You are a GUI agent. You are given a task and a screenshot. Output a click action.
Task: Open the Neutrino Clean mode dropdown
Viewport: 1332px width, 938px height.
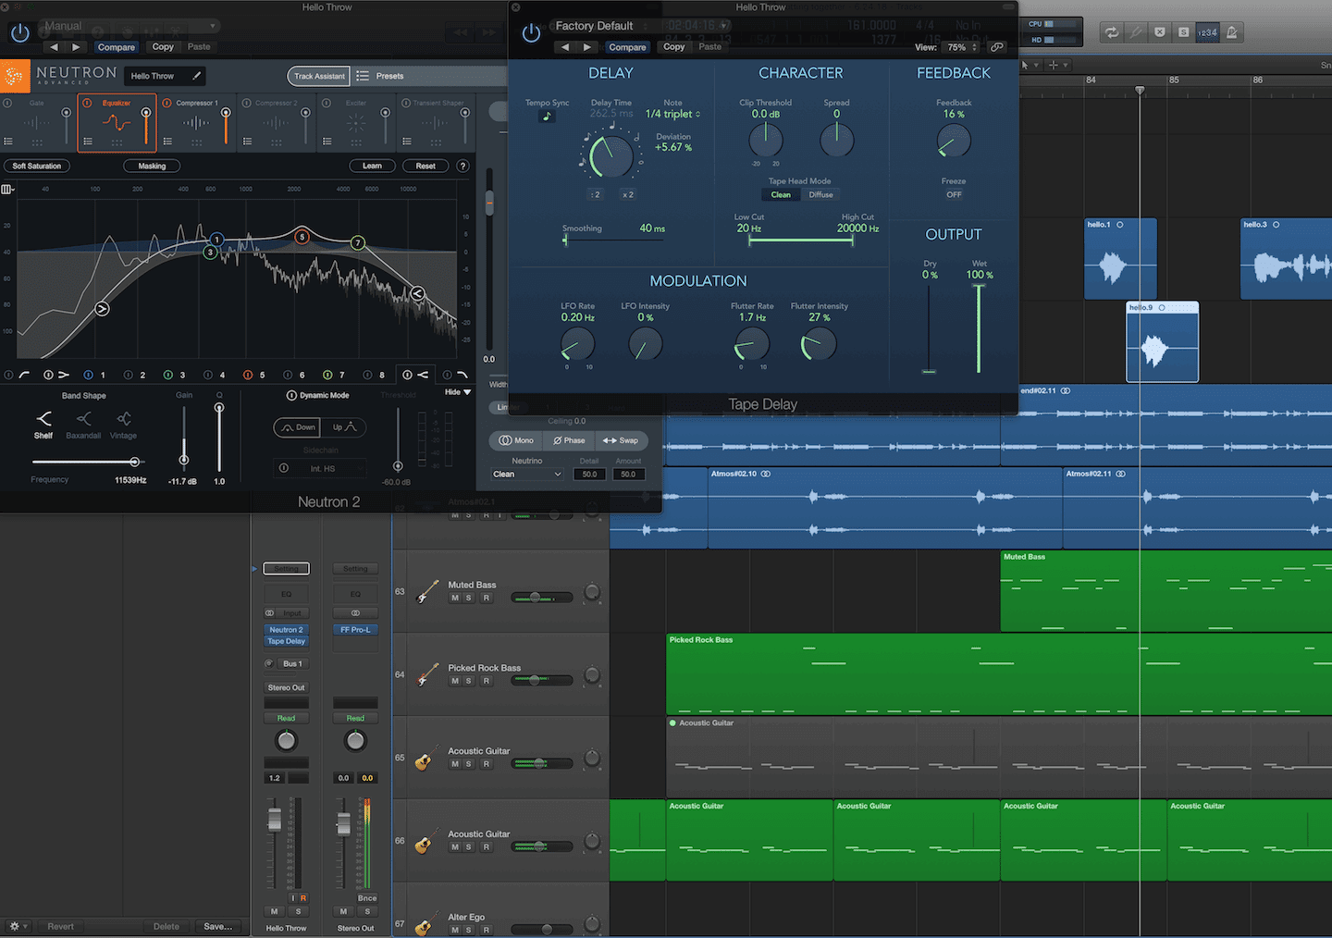(527, 475)
